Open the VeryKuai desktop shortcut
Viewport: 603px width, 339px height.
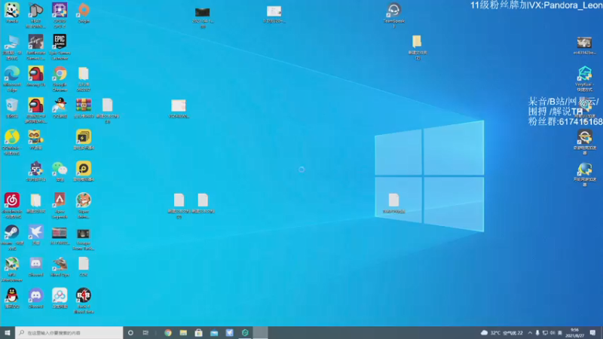pos(585,78)
